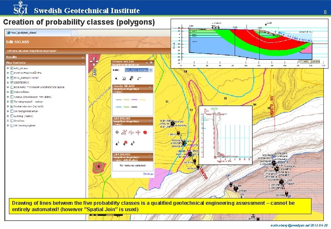Toggle the GEOTEKNIK layer checkbox
This screenshot has width=331, height=229.
tap(12, 82)
